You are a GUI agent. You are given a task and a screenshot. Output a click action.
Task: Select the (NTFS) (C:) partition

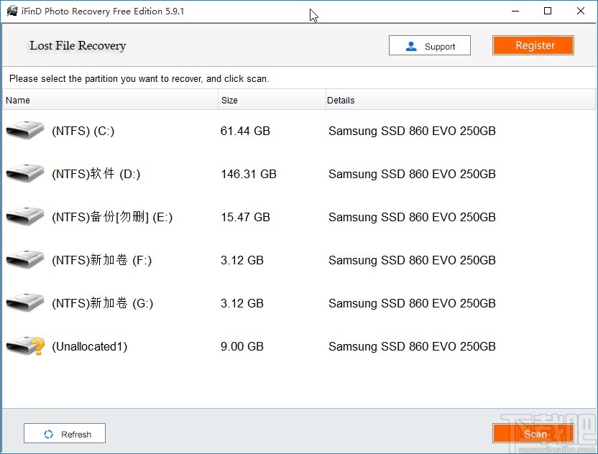83,131
